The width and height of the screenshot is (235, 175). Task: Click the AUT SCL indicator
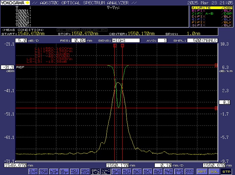147,171
